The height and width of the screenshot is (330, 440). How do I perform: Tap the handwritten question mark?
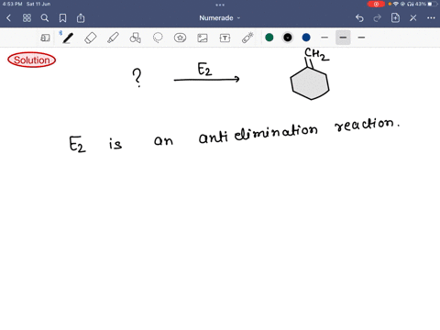click(x=137, y=78)
